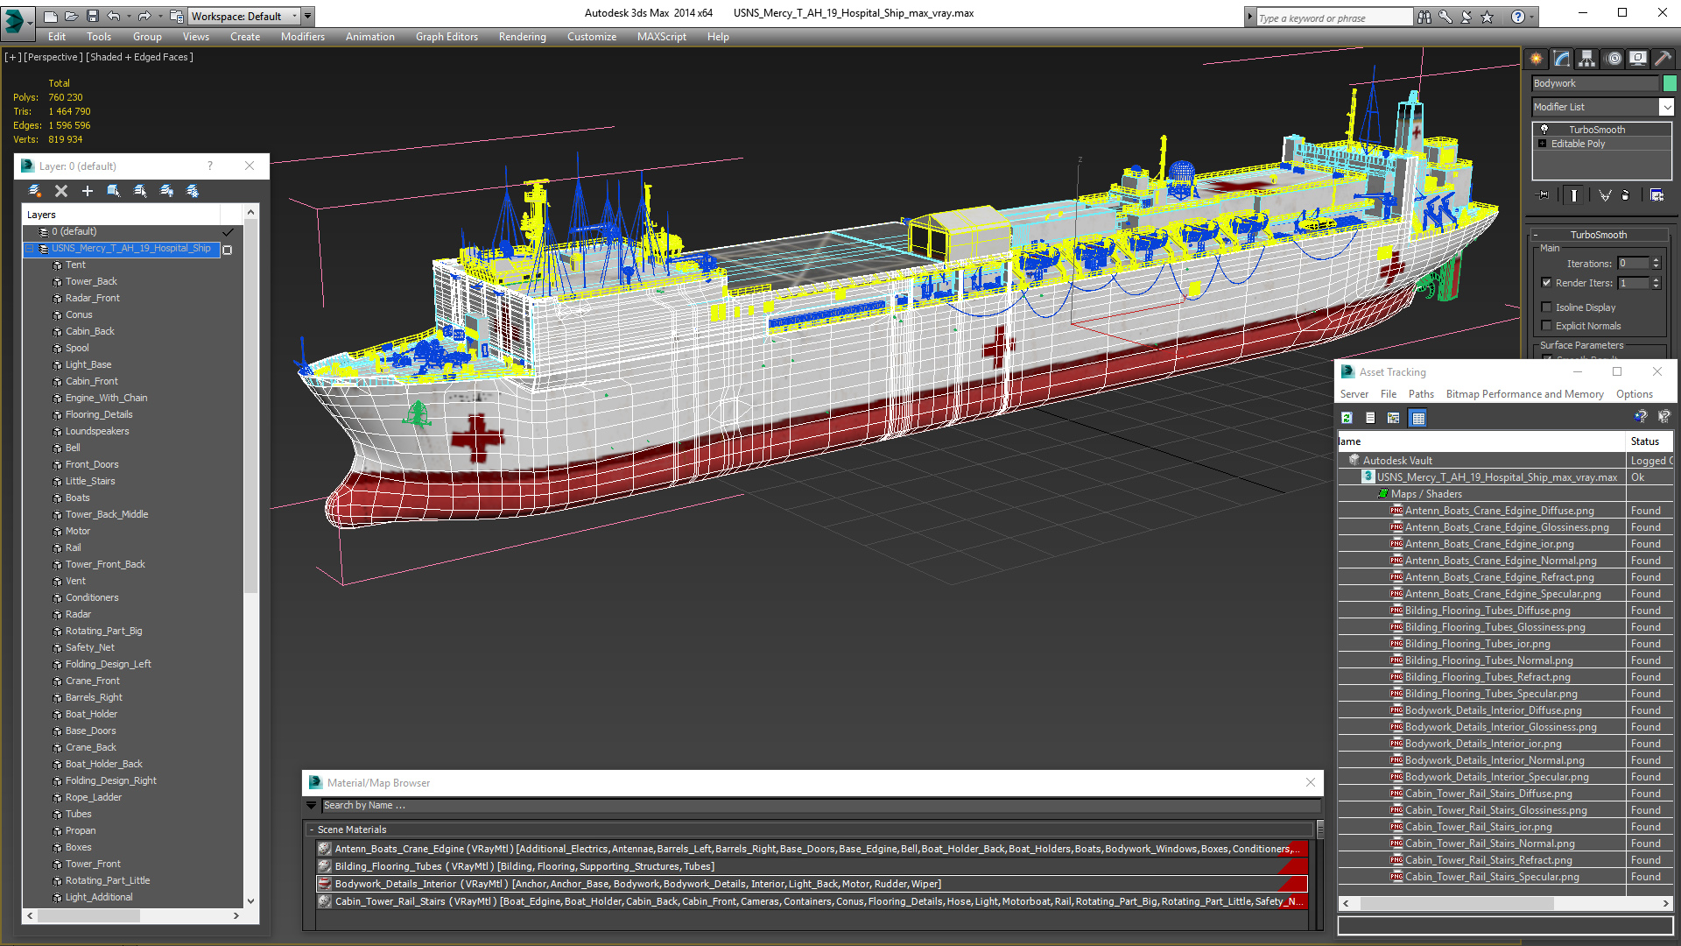Open the Motion command panel tab
Viewport: 1681px width, 946px height.
(x=1614, y=59)
